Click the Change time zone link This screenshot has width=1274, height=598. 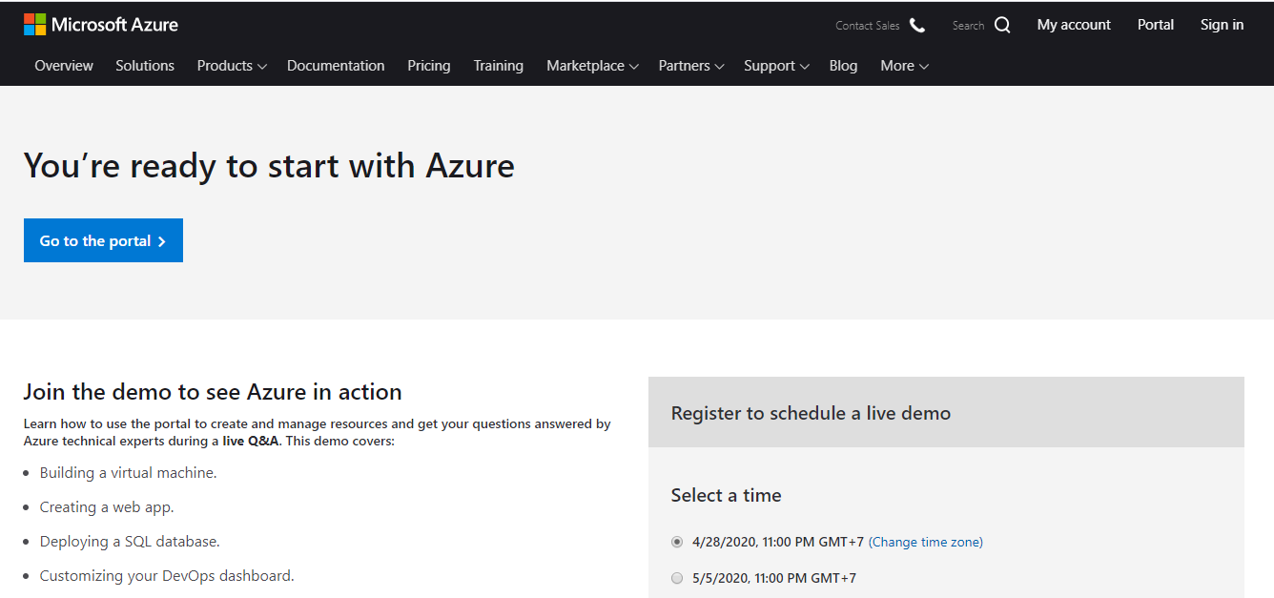(x=925, y=542)
